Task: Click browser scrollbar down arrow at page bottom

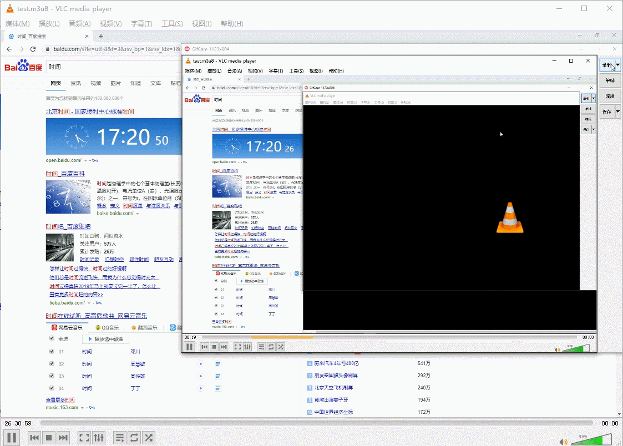Action: (620, 414)
